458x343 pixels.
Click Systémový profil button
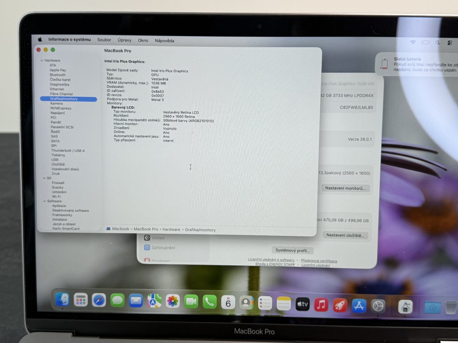(293, 250)
